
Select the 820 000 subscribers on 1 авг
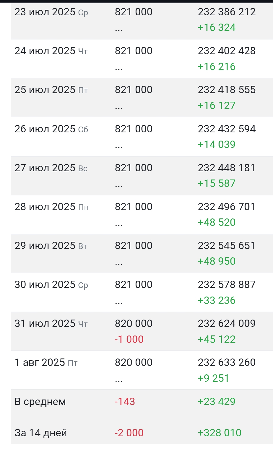coord(133,362)
